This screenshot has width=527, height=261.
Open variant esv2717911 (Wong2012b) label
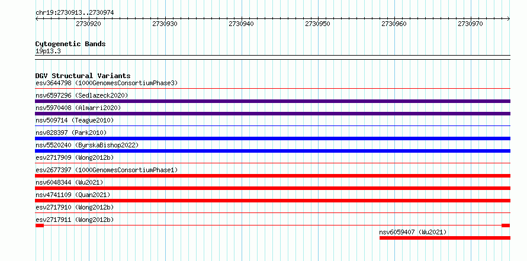(x=75, y=220)
